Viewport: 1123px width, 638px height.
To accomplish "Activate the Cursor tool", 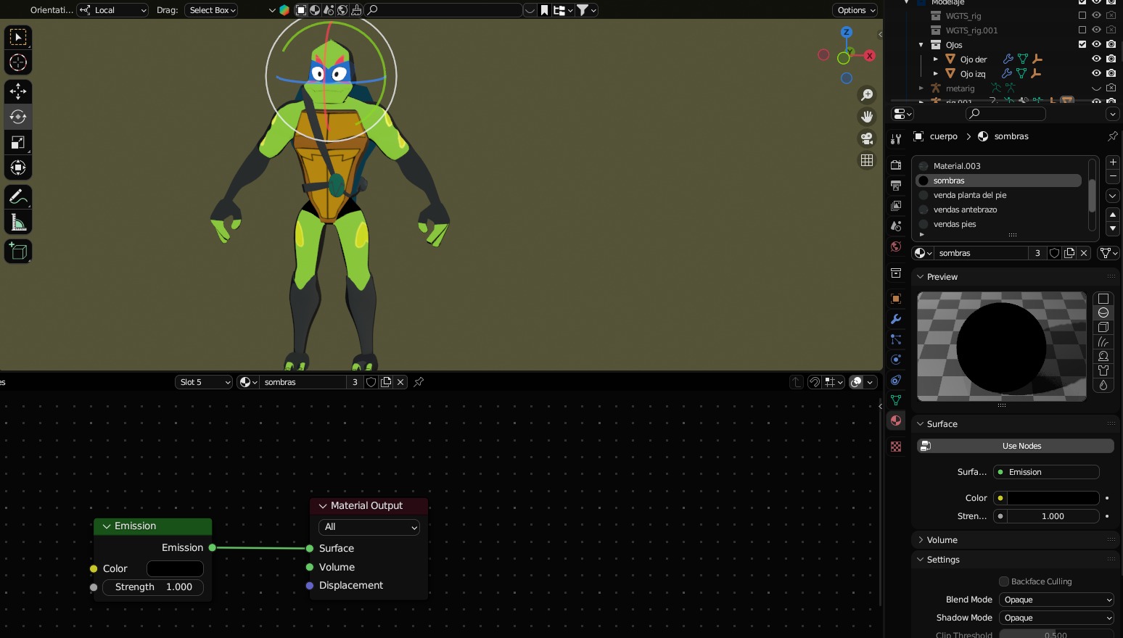I will (x=18, y=63).
